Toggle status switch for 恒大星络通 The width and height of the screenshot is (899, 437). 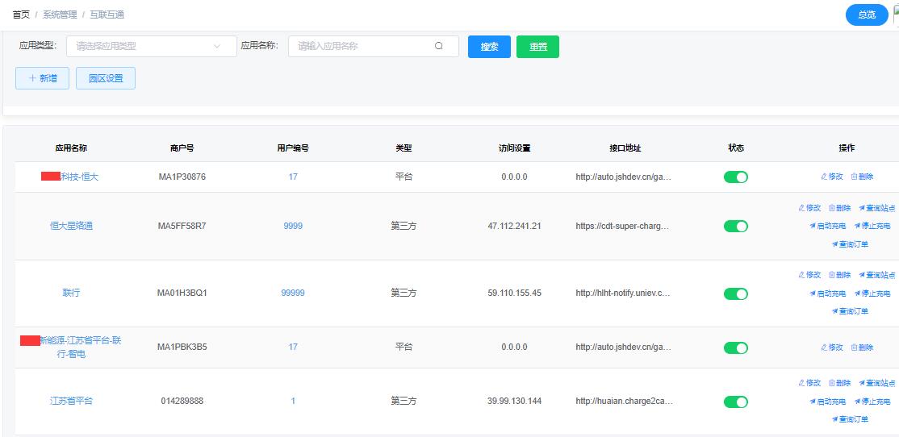[735, 227]
